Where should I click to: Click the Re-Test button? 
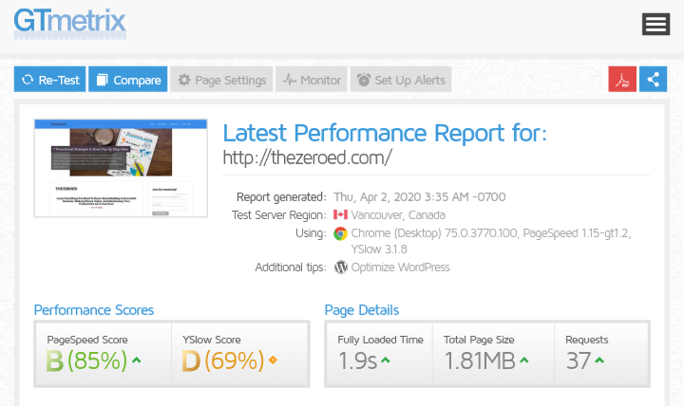[49, 80]
